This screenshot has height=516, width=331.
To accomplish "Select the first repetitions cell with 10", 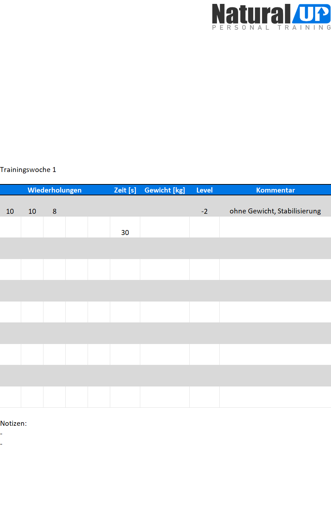I will [x=10, y=206].
